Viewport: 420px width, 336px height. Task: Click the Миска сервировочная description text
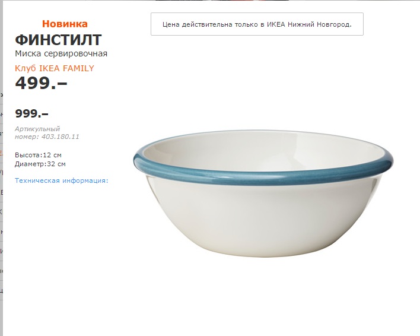[x=61, y=53]
